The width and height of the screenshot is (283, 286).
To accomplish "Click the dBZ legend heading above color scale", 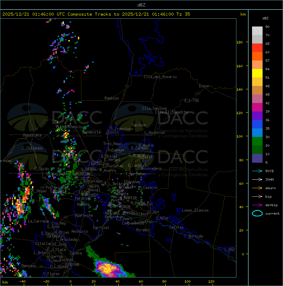I will tap(265, 18).
